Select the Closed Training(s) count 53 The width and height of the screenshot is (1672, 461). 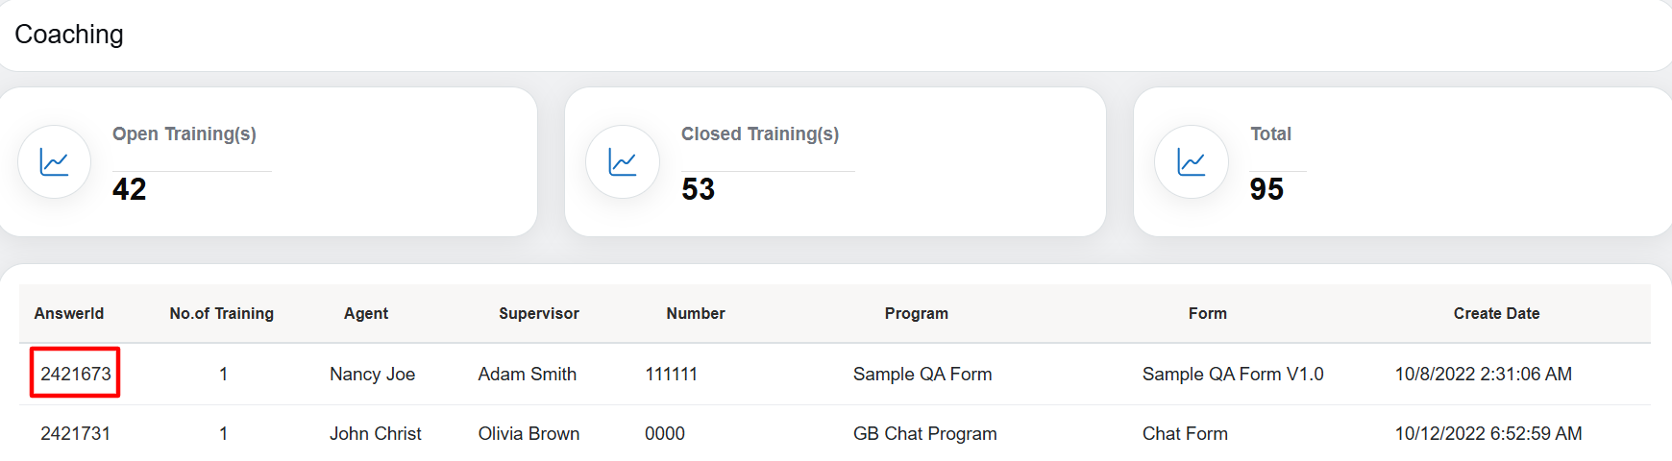pyautogui.click(x=699, y=189)
